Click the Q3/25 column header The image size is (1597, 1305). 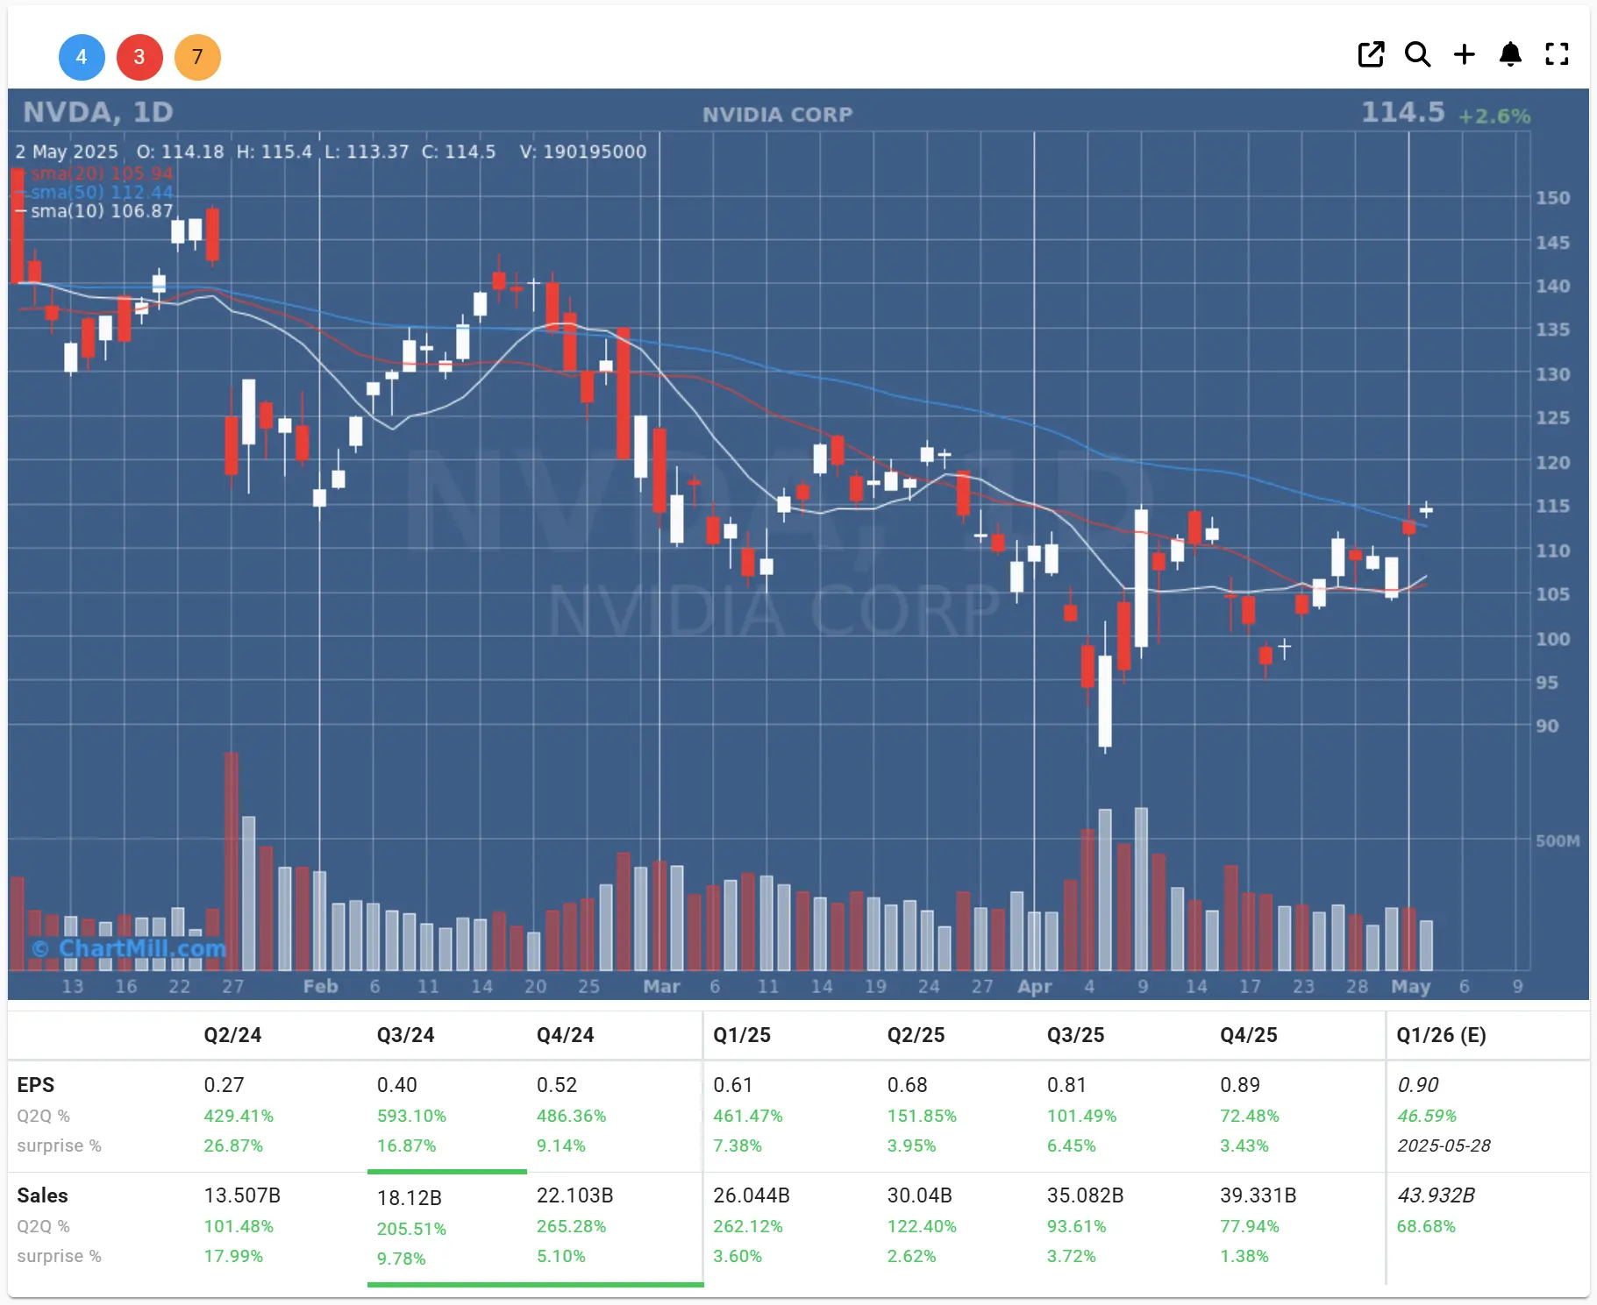point(1075,1035)
